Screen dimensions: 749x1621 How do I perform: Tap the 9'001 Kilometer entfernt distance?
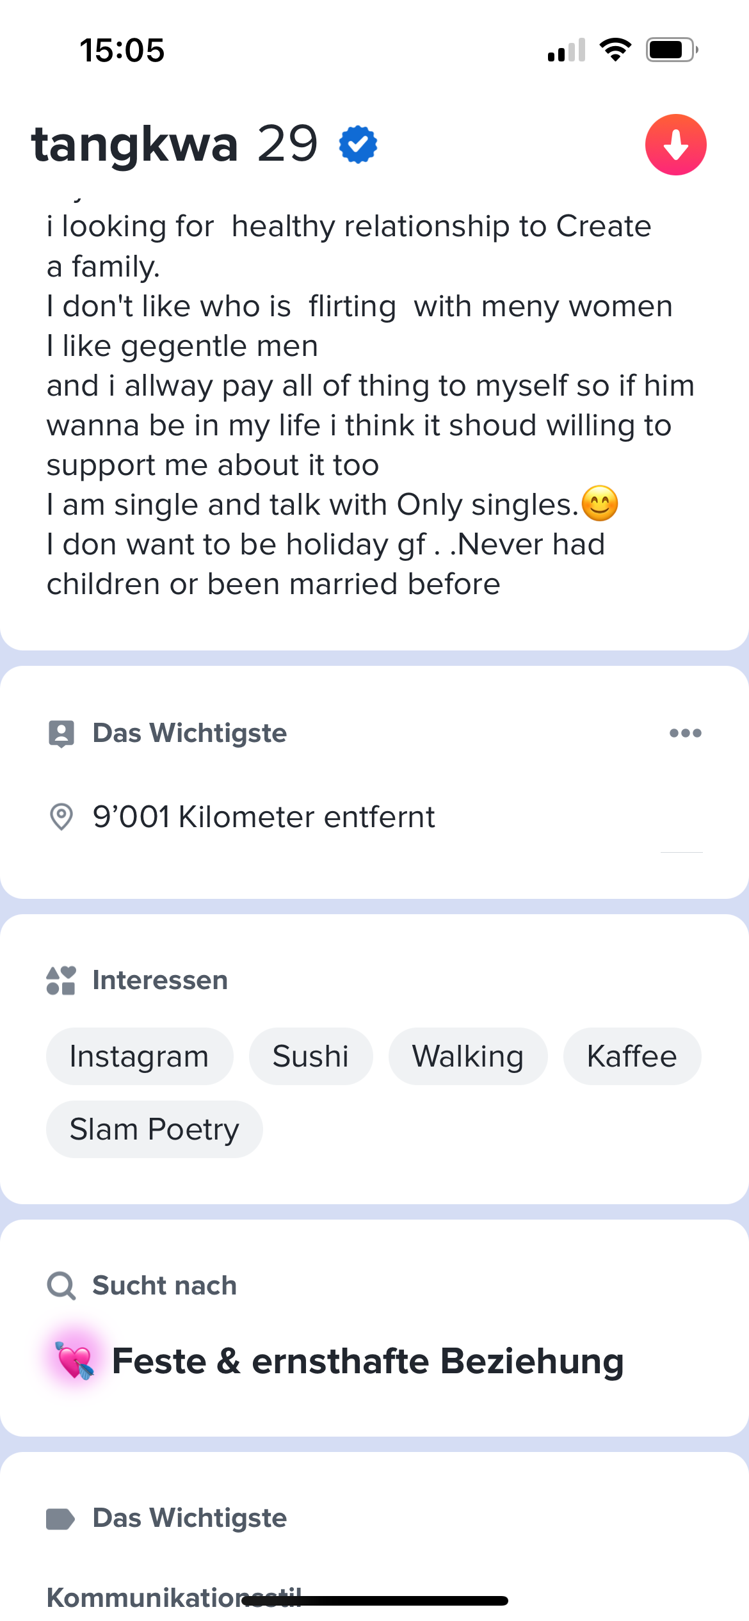pos(264,817)
